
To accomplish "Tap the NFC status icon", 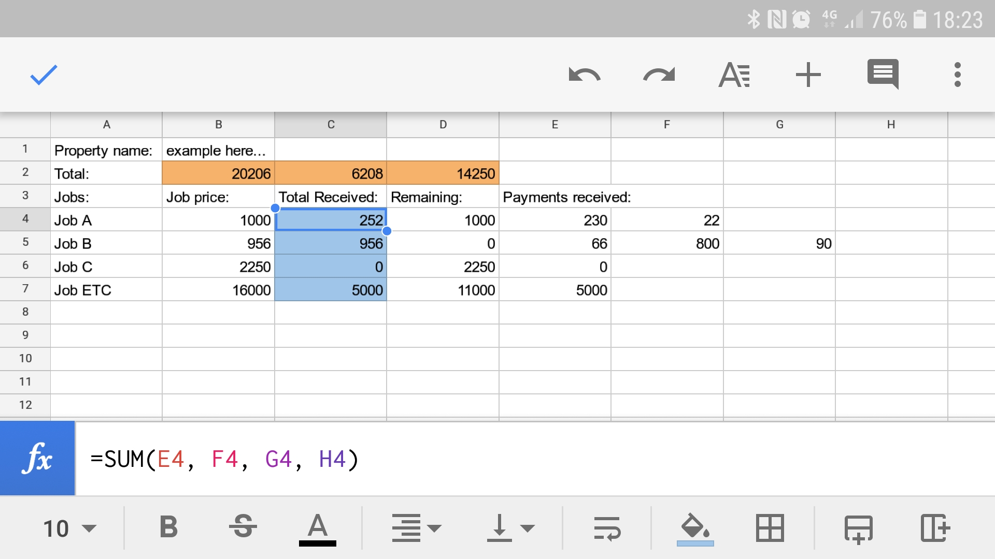I will 777,20.
